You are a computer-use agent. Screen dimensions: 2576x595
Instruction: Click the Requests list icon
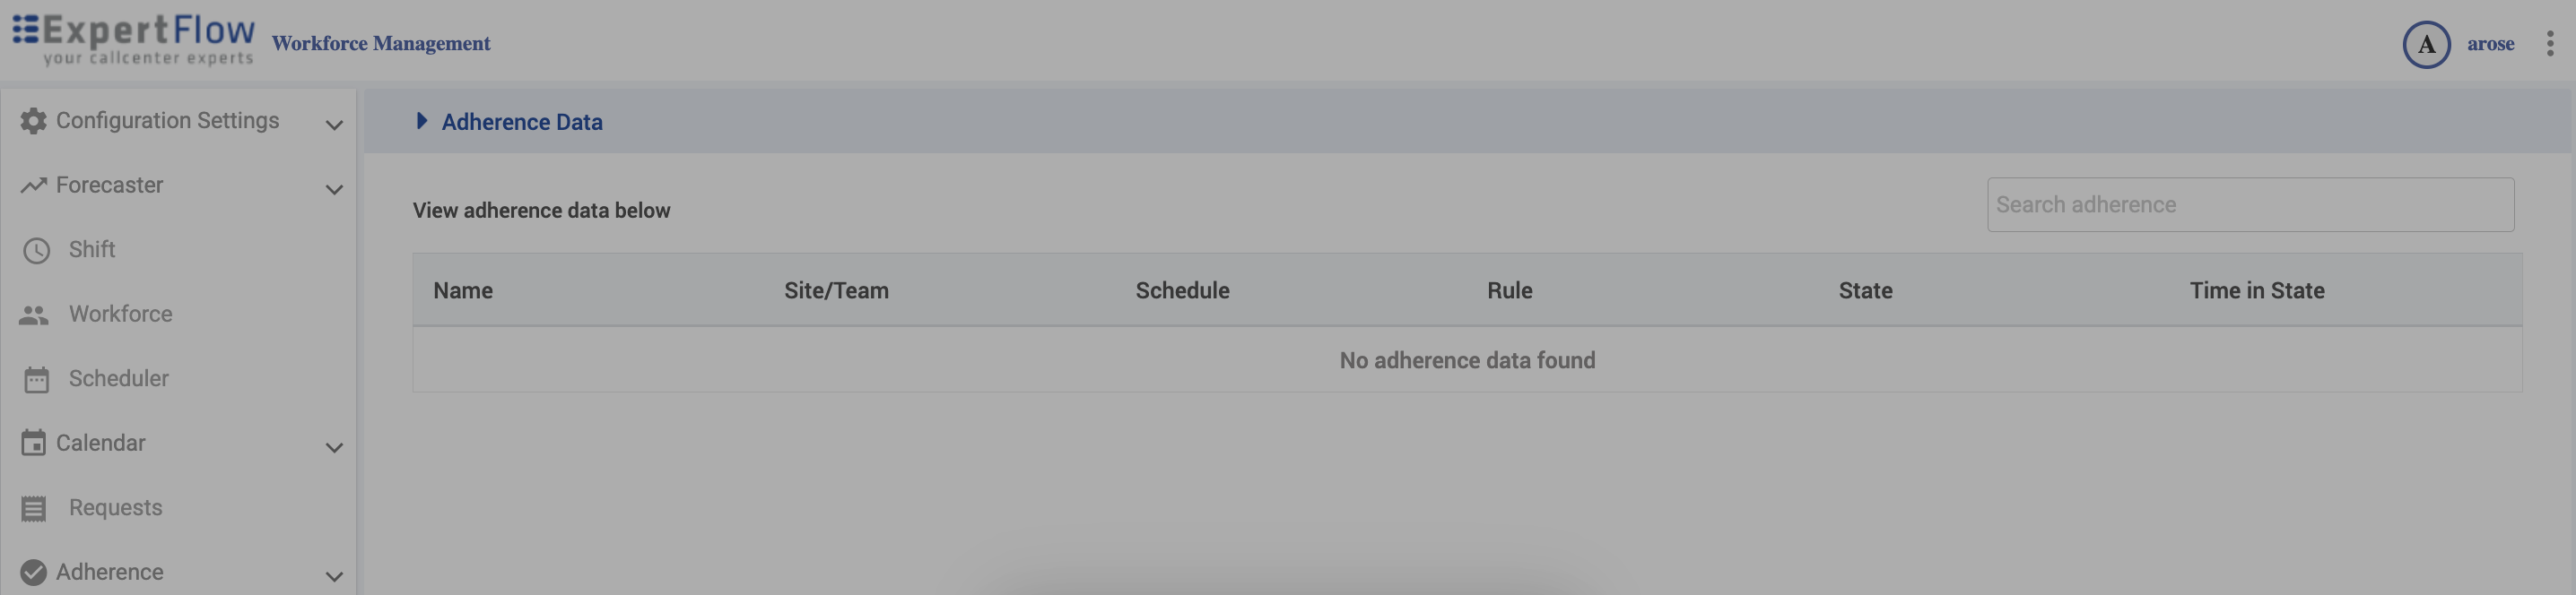[x=33, y=508]
